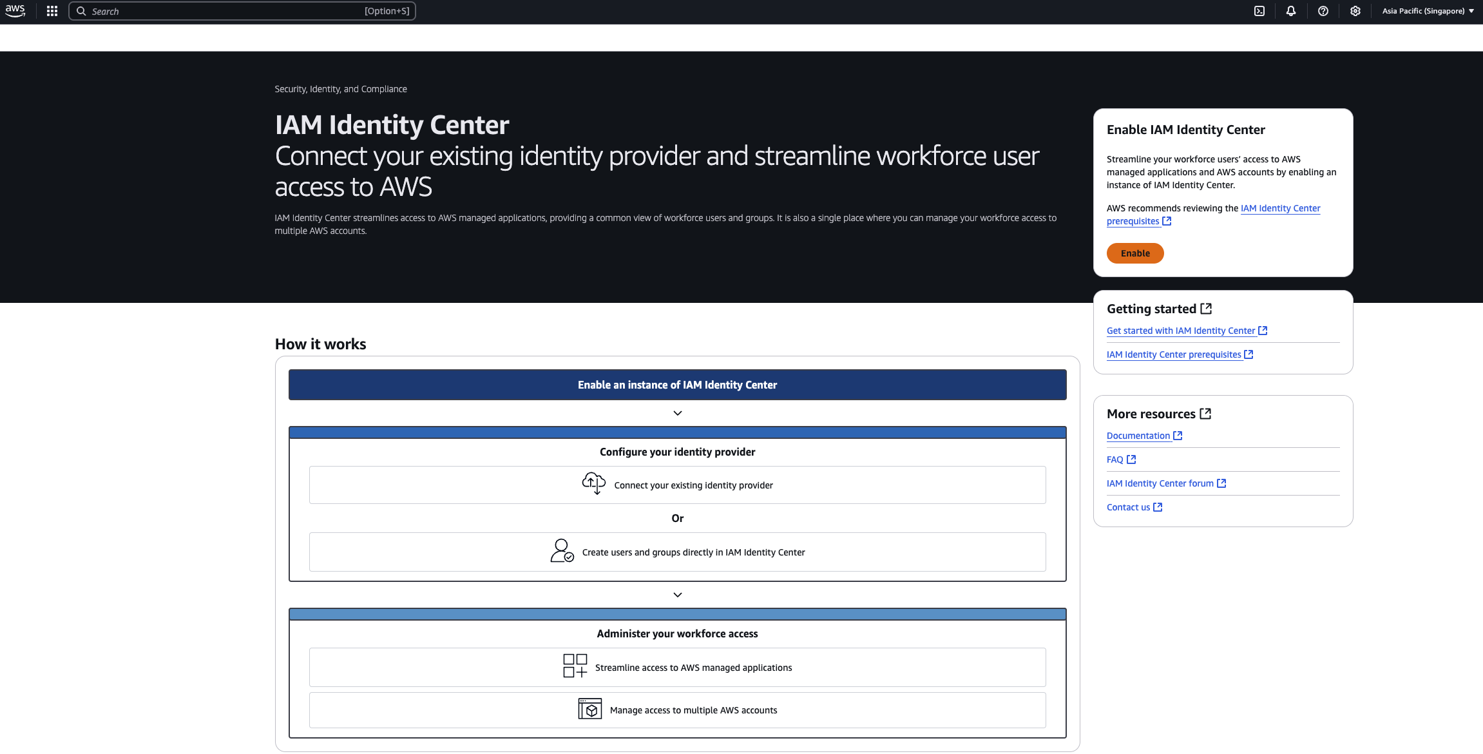Screen dimensions: 1483x754
Task: Click the Administer your workforce access heading
Action: pos(677,633)
